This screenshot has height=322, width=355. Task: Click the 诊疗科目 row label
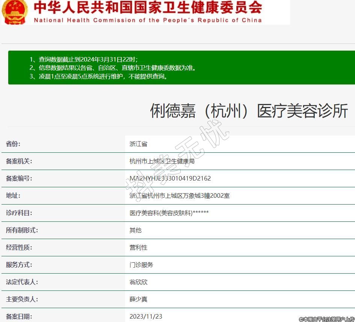click(19, 213)
